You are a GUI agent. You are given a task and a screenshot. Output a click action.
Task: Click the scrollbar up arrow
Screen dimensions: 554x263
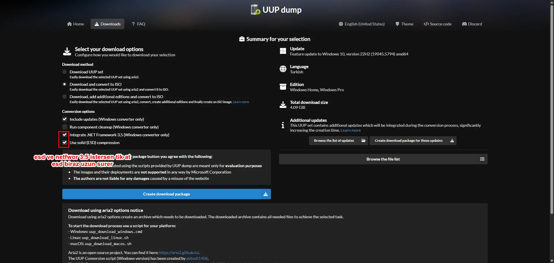pos(551,2)
